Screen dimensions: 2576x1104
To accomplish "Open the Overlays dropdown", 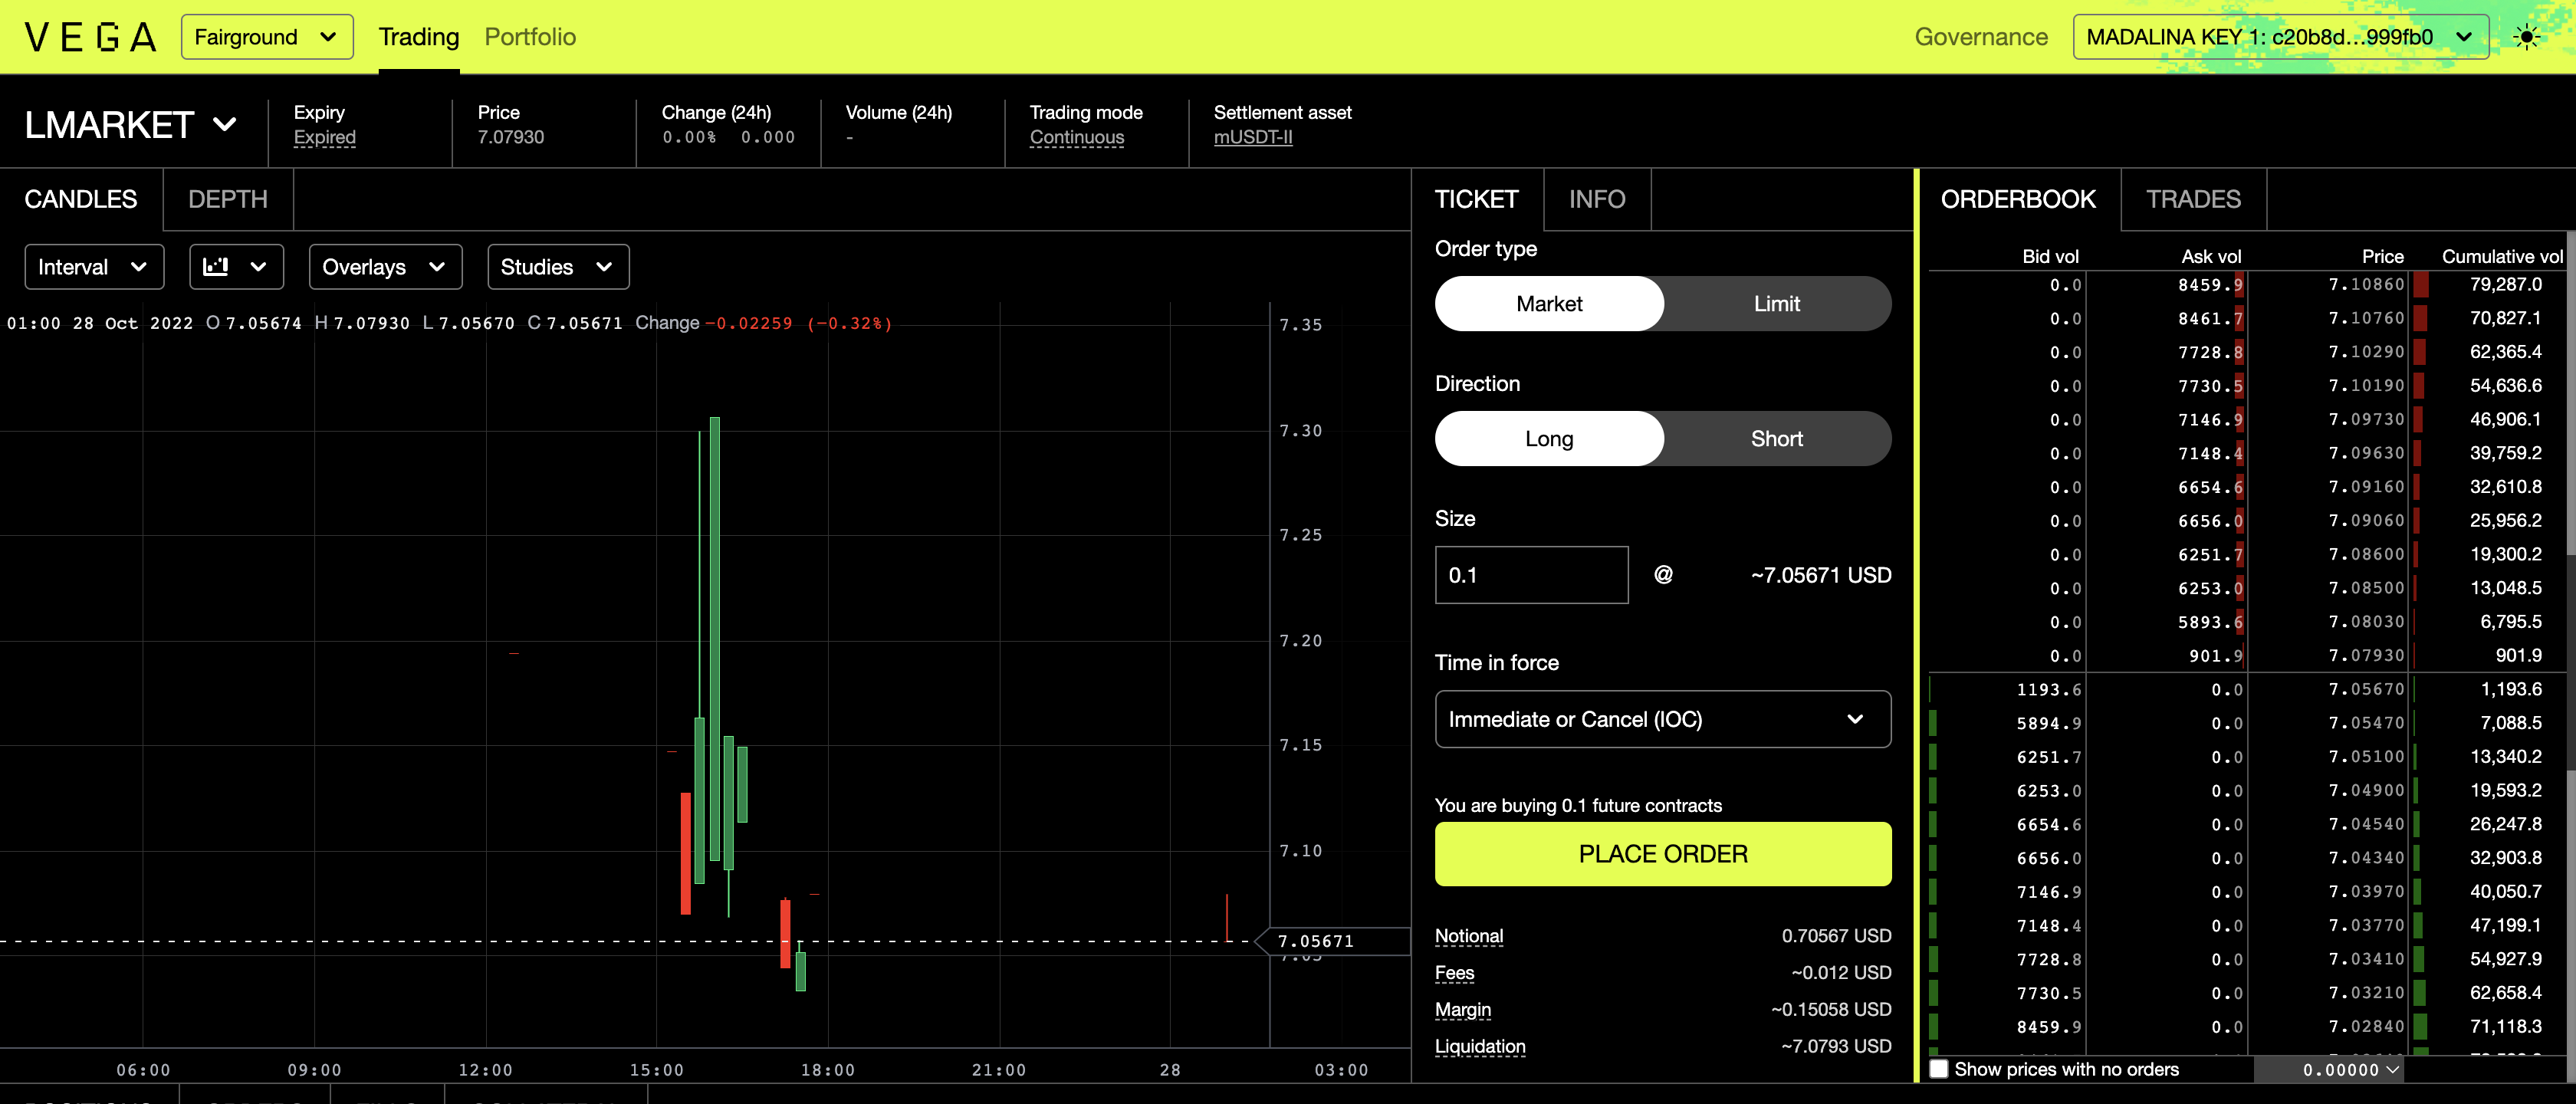I will point(384,267).
